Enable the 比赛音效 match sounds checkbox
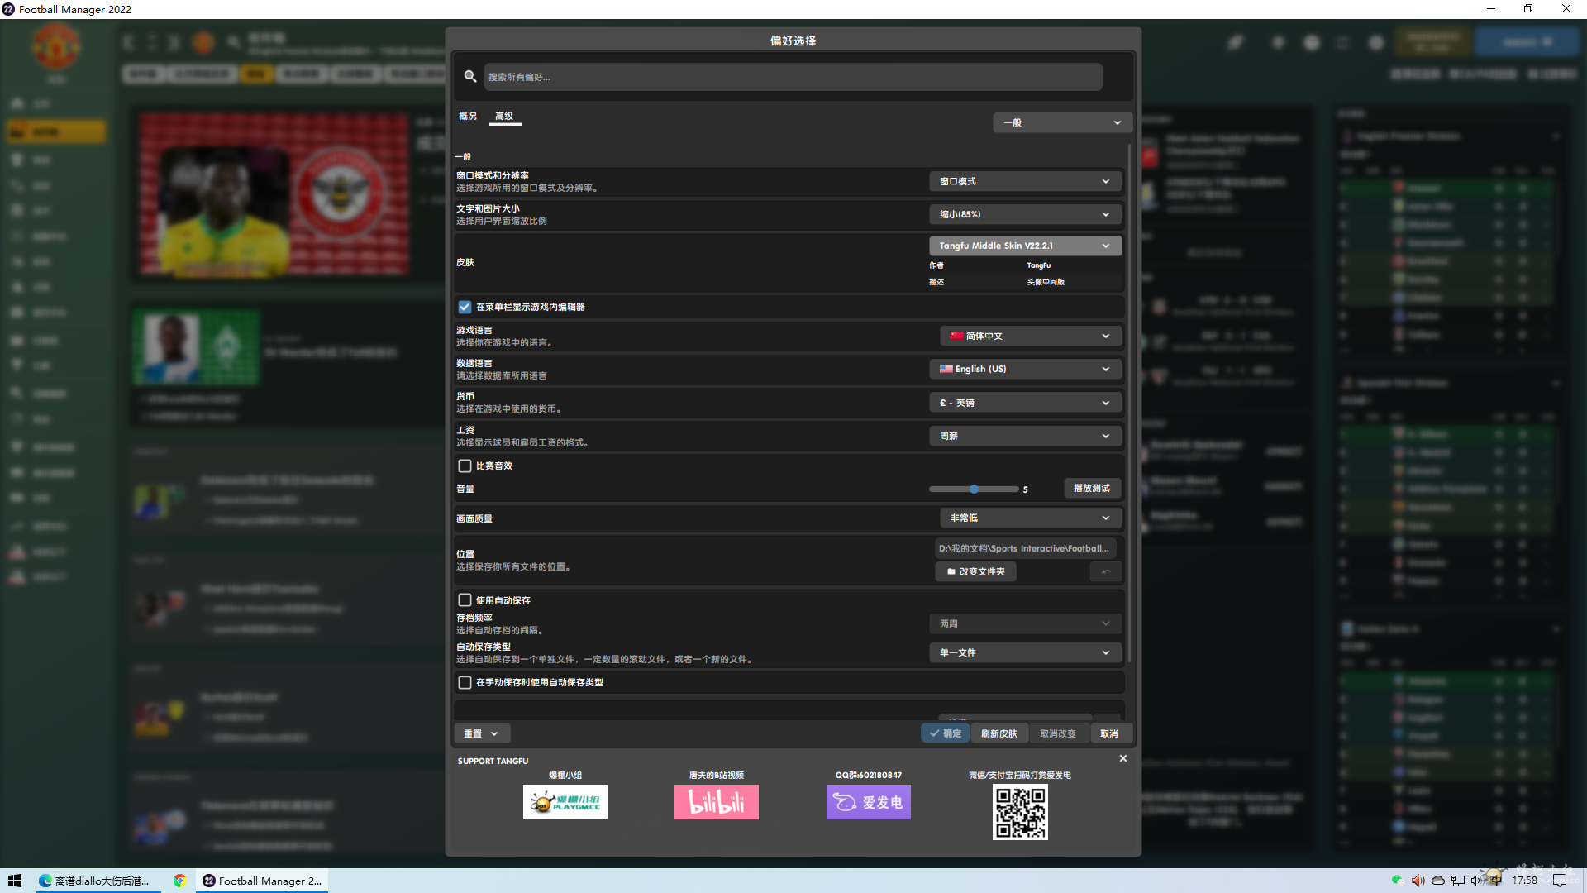The height and width of the screenshot is (893, 1587). point(465,466)
